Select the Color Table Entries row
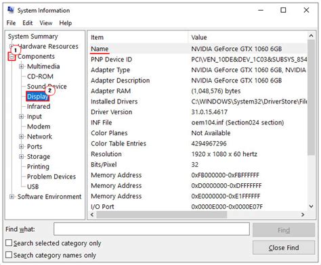This screenshot has width=321, height=265. [198, 143]
